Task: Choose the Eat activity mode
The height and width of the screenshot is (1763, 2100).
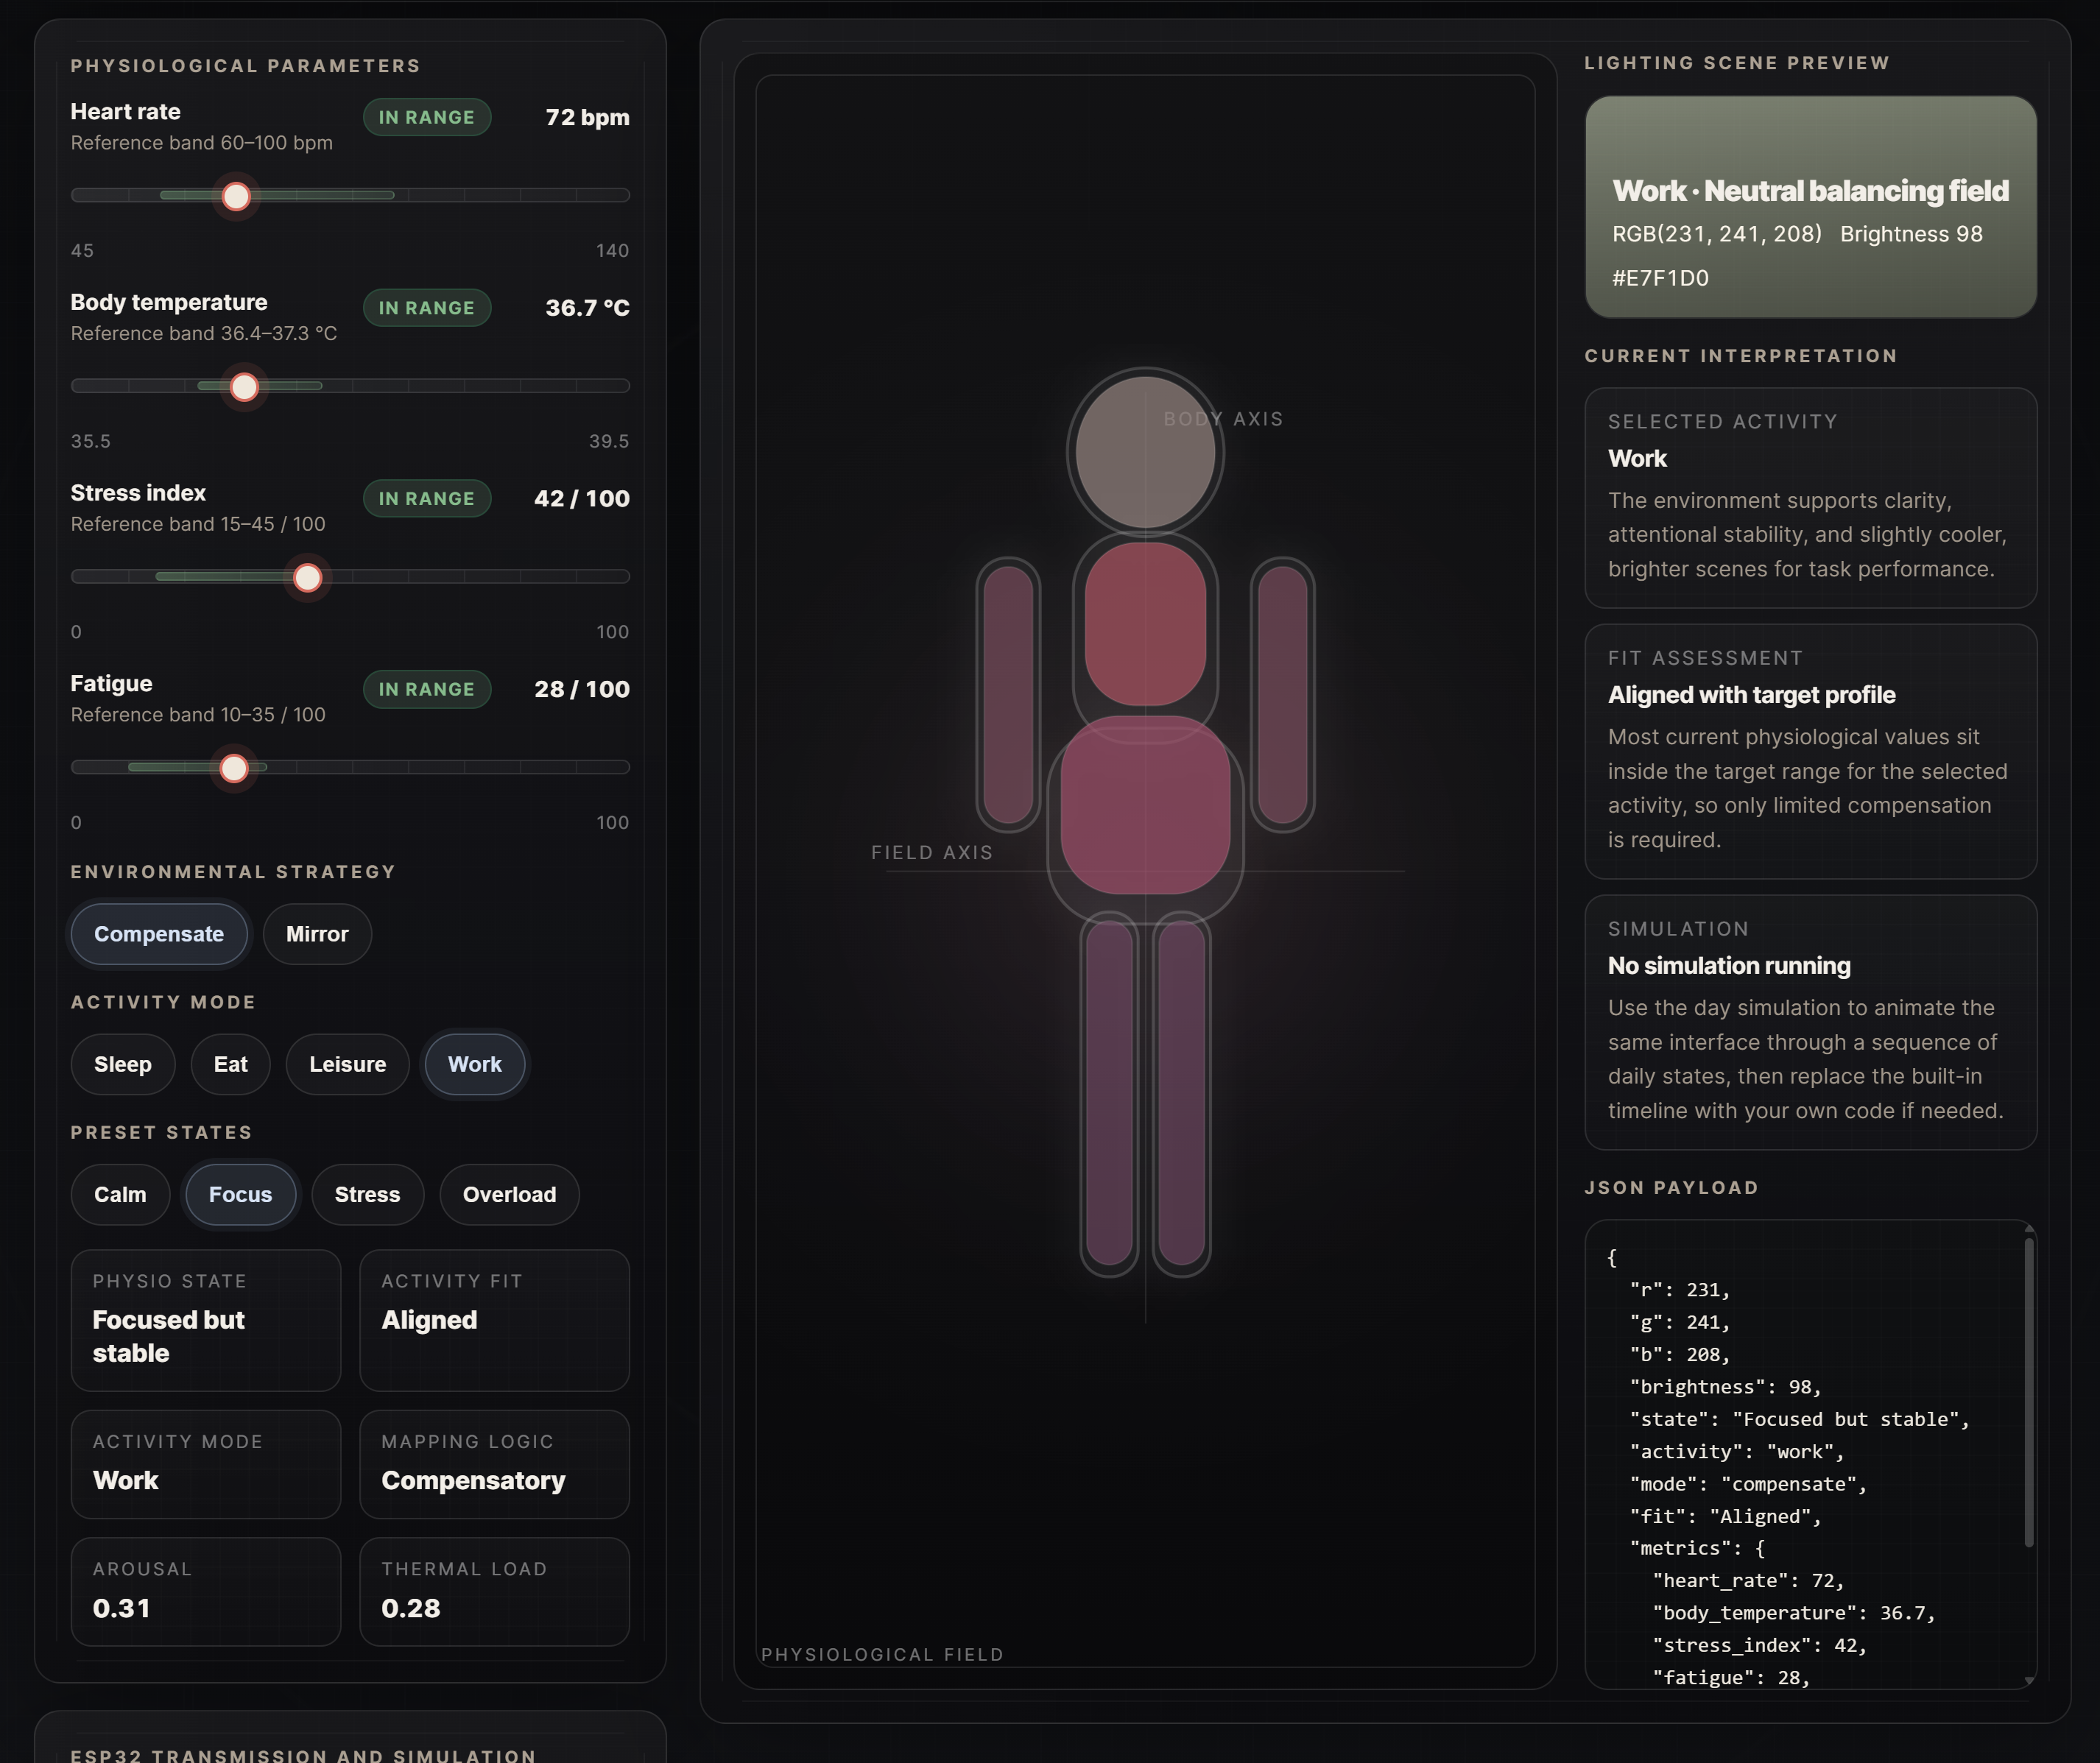Action: 230,1064
